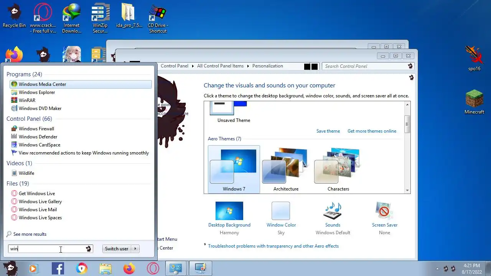Screen dimensions: 491x276
Task: Open the Start button on taskbar
Action: pyautogui.click(x=10, y=268)
